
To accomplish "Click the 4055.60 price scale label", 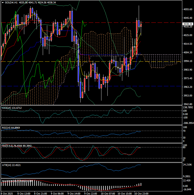I will [x=188, y=9].
